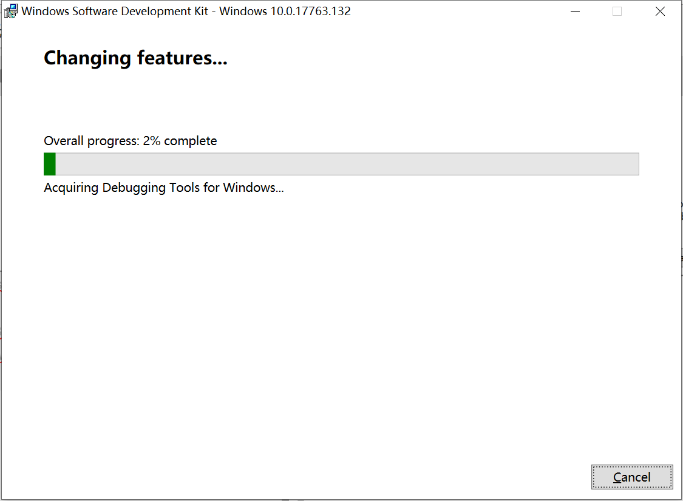Click the overall progress bar
The image size is (683, 501).
point(341,164)
